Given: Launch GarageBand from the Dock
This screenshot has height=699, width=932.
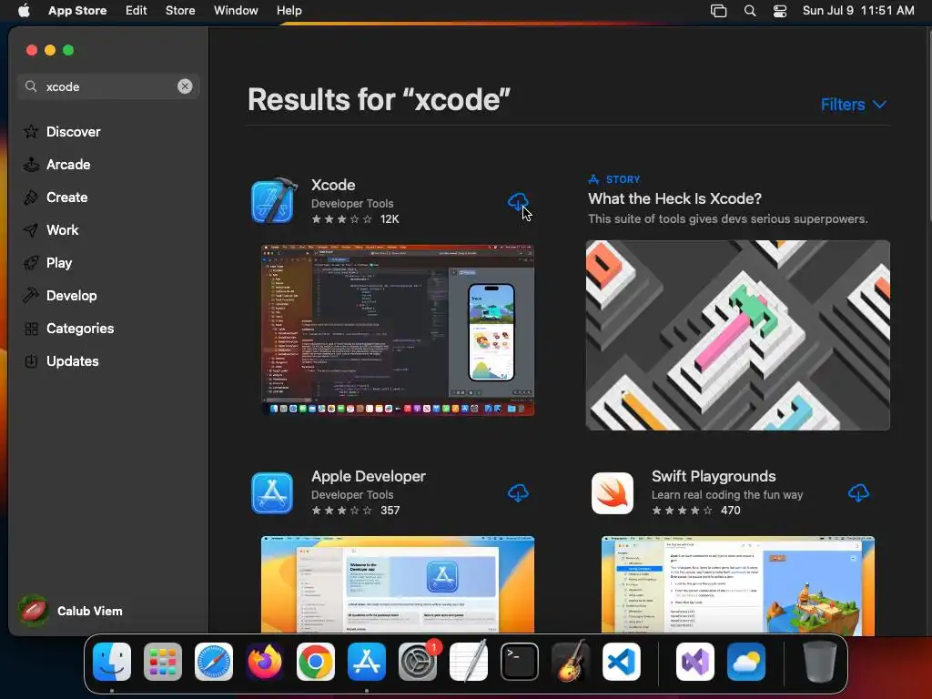Looking at the screenshot, I should point(571,662).
